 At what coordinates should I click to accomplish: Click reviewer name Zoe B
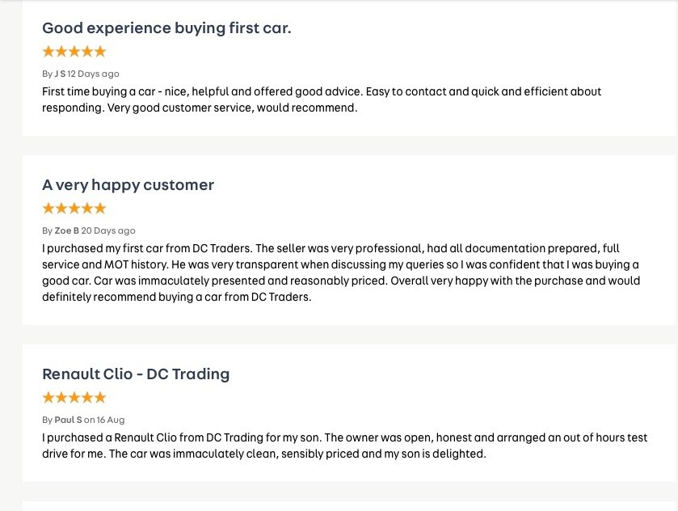[66, 230]
